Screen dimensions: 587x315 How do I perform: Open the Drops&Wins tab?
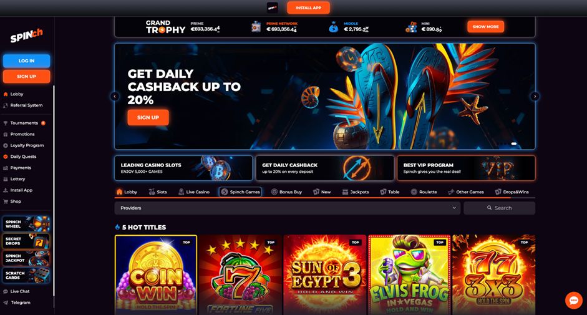tap(512, 191)
